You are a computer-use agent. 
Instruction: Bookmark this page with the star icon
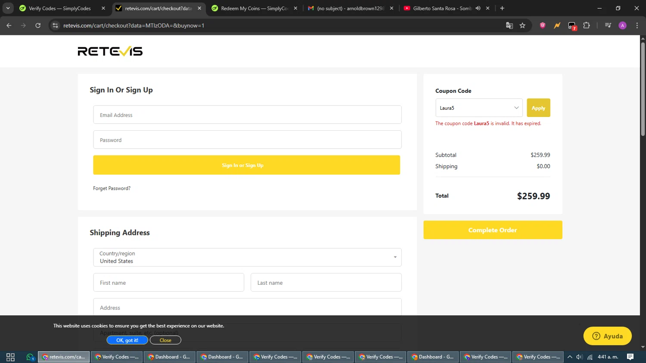pos(522,25)
